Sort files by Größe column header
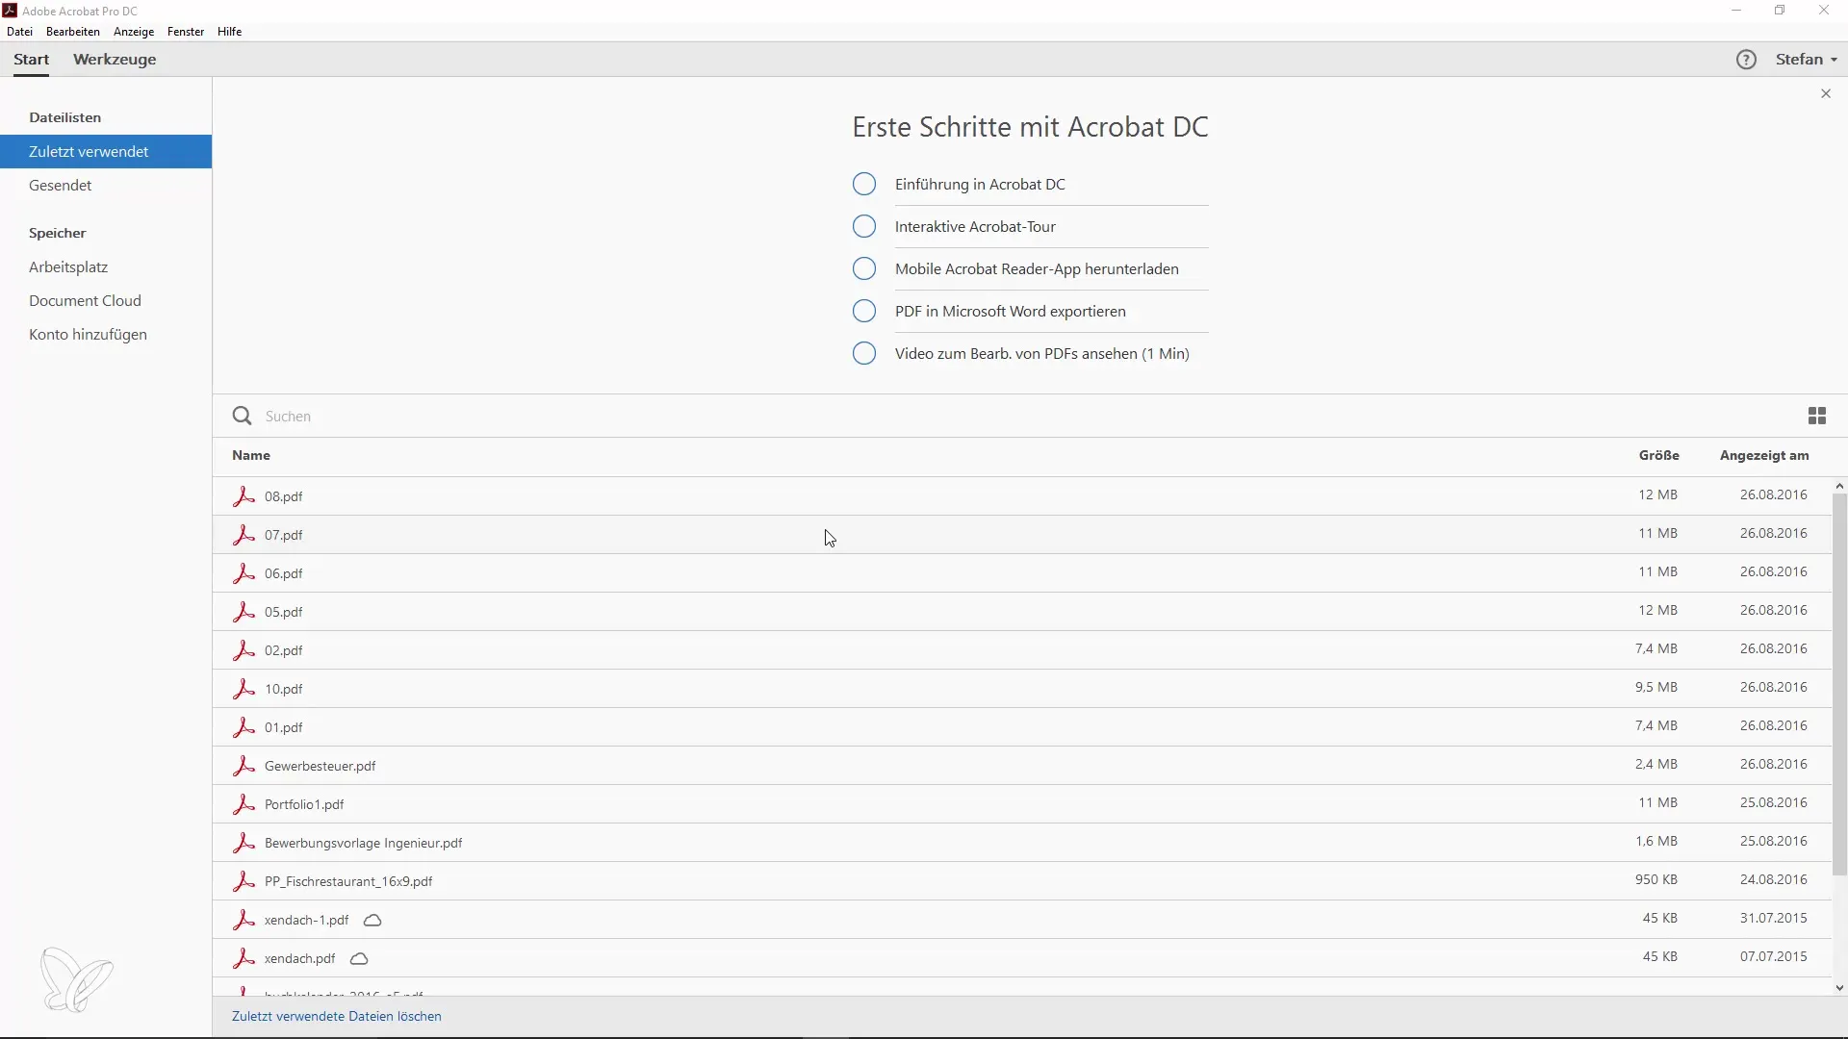The image size is (1848, 1039). (1659, 455)
